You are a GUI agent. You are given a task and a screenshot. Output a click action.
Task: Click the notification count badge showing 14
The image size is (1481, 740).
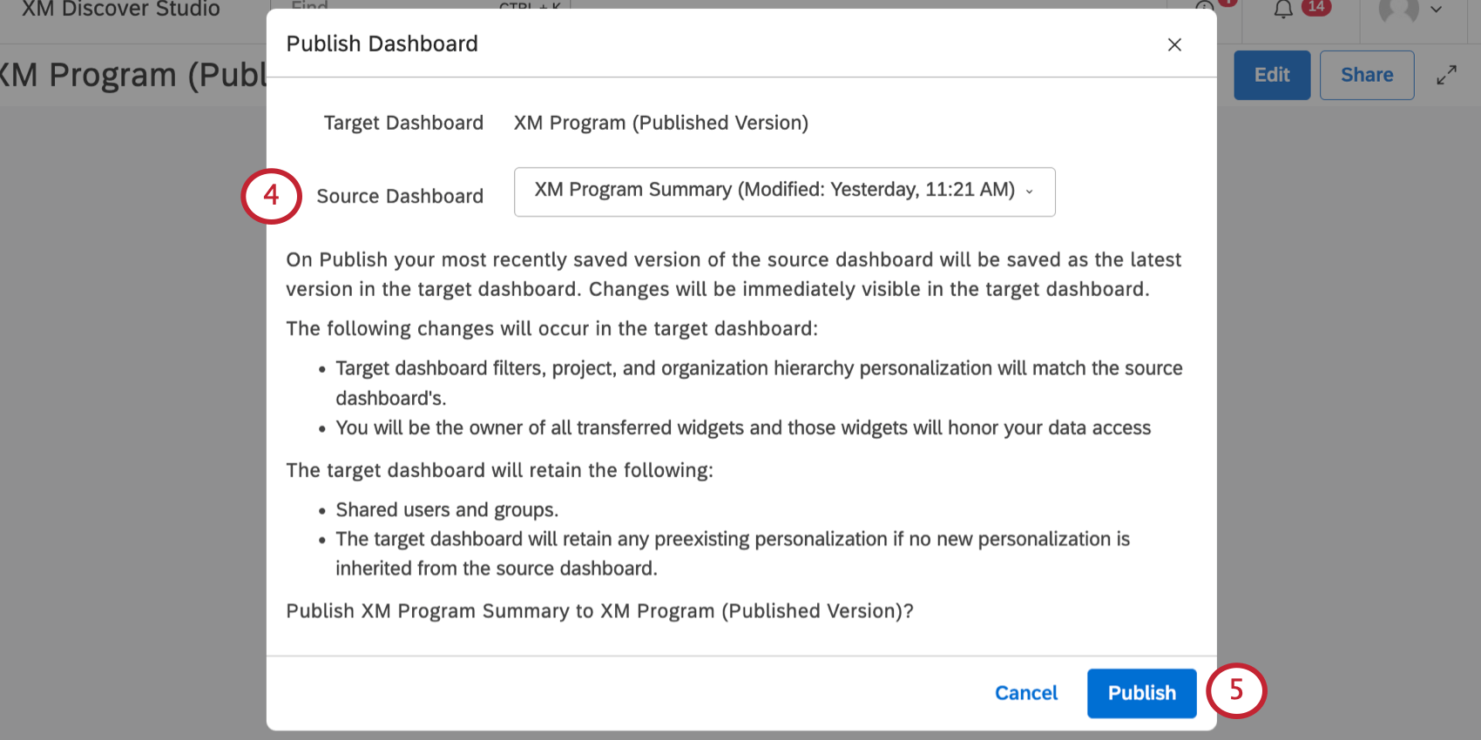point(1315,6)
